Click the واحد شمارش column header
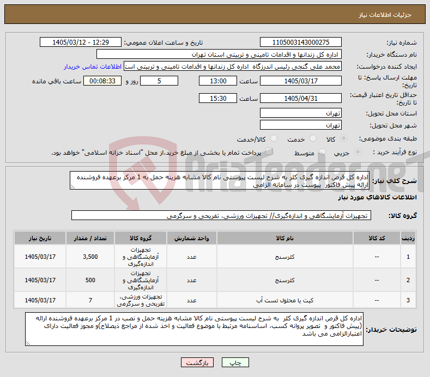The image size is (430, 377). (x=191, y=238)
